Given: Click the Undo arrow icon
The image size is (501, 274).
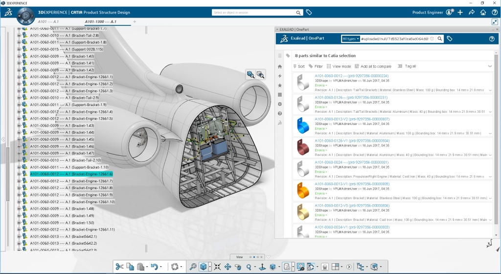Looking at the screenshot, I should (x=154, y=267).
